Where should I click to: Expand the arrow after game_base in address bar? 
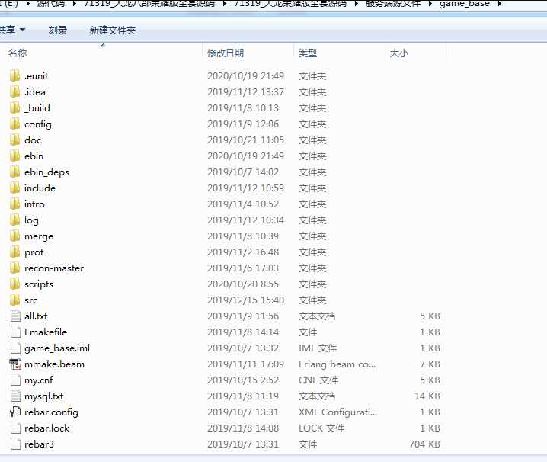499,4
